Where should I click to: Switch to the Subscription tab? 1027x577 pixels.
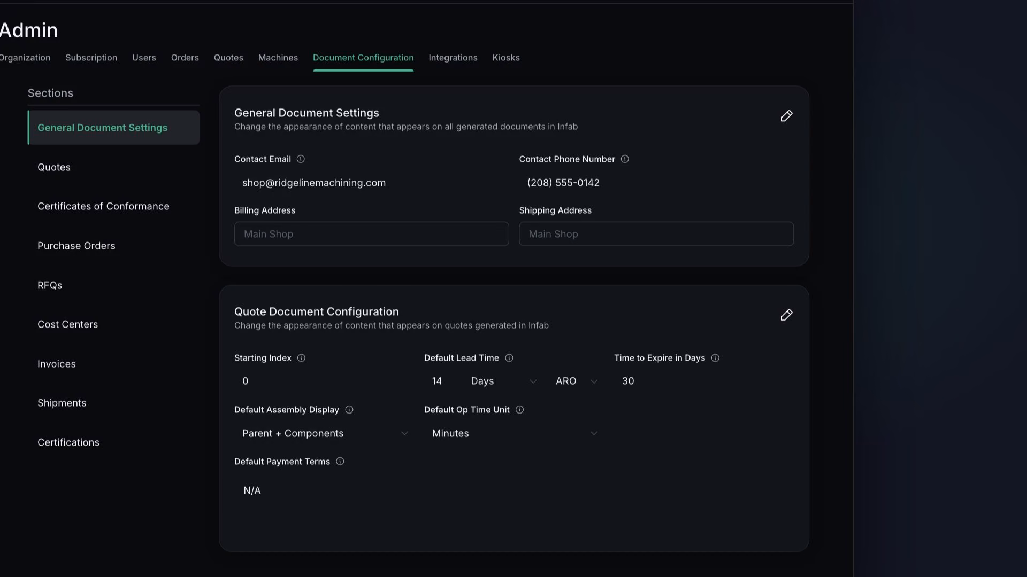(91, 58)
